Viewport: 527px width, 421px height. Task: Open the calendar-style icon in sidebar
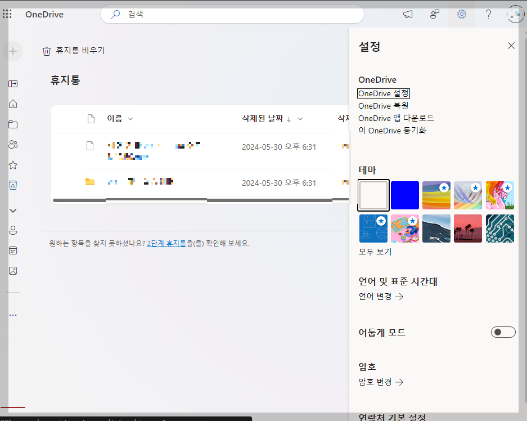point(13,250)
